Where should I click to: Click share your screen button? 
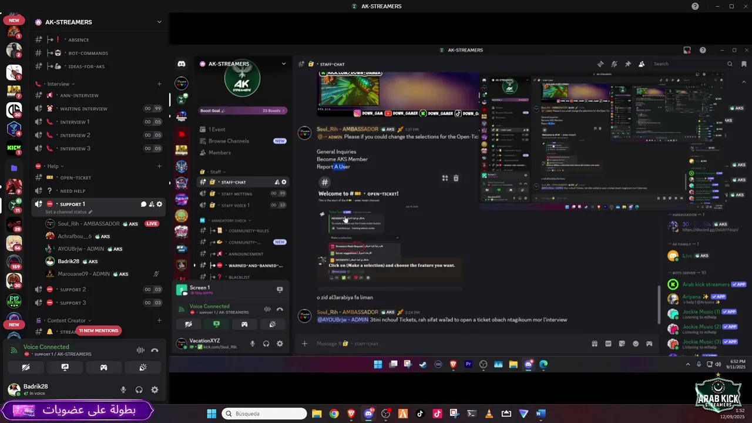tap(65, 367)
